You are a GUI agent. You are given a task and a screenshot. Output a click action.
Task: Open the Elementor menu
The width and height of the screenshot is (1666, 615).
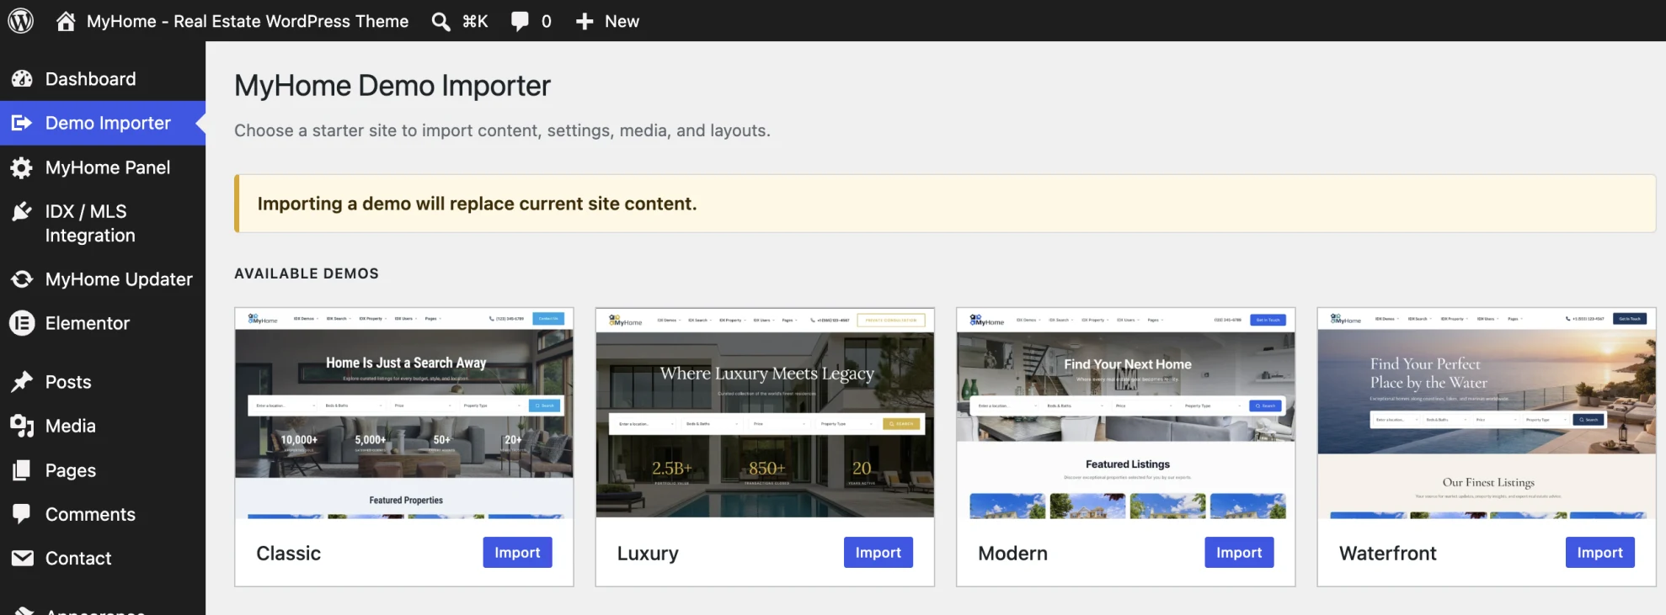coord(103,323)
